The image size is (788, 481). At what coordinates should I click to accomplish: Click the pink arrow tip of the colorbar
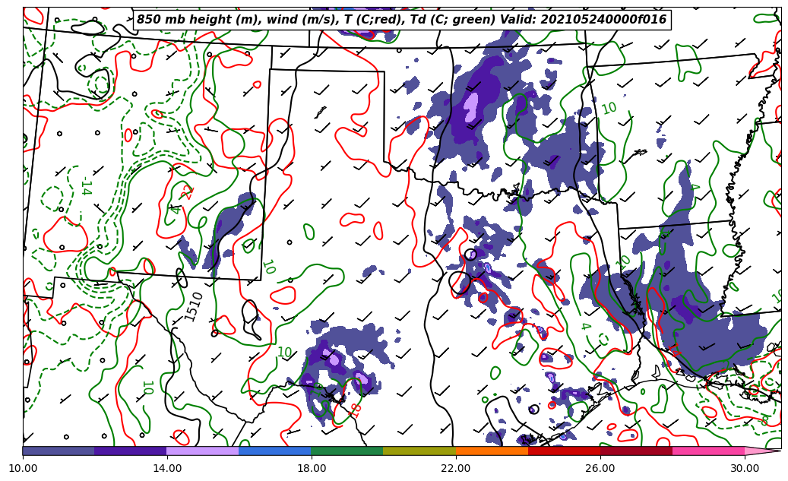pyautogui.click(x=762, y=451)
